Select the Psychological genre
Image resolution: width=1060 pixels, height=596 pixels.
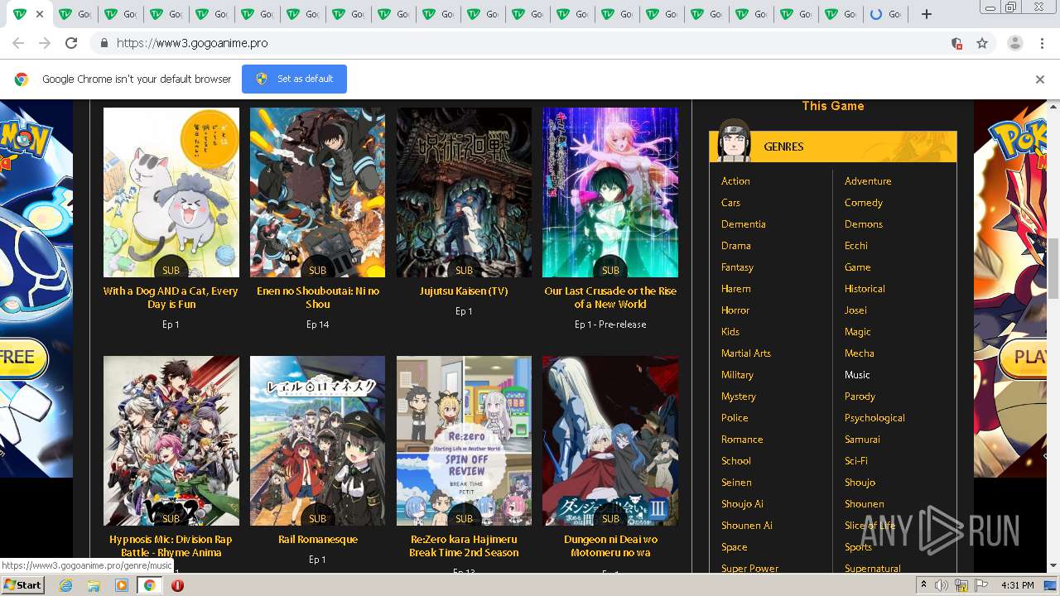[874, 418]
